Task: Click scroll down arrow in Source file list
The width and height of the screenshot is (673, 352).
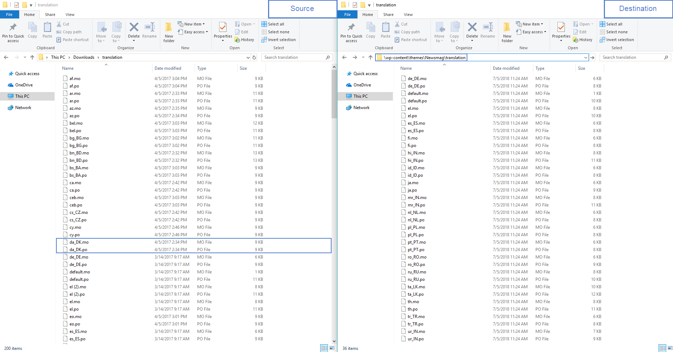Action: 334,341
